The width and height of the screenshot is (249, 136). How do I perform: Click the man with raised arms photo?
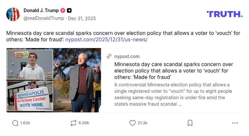point(77,80)
